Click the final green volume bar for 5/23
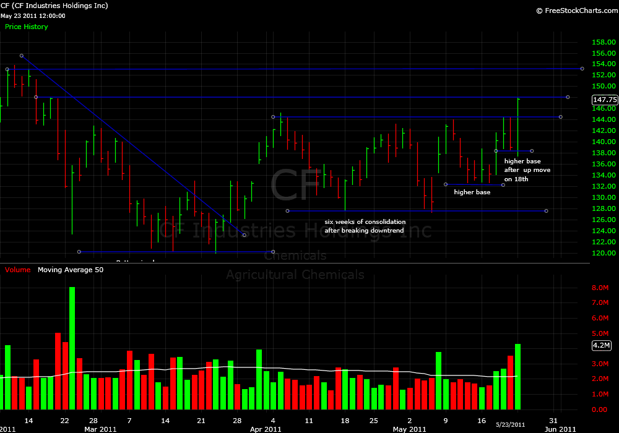This screenshot has width=619, height=433. coord(518,377)
